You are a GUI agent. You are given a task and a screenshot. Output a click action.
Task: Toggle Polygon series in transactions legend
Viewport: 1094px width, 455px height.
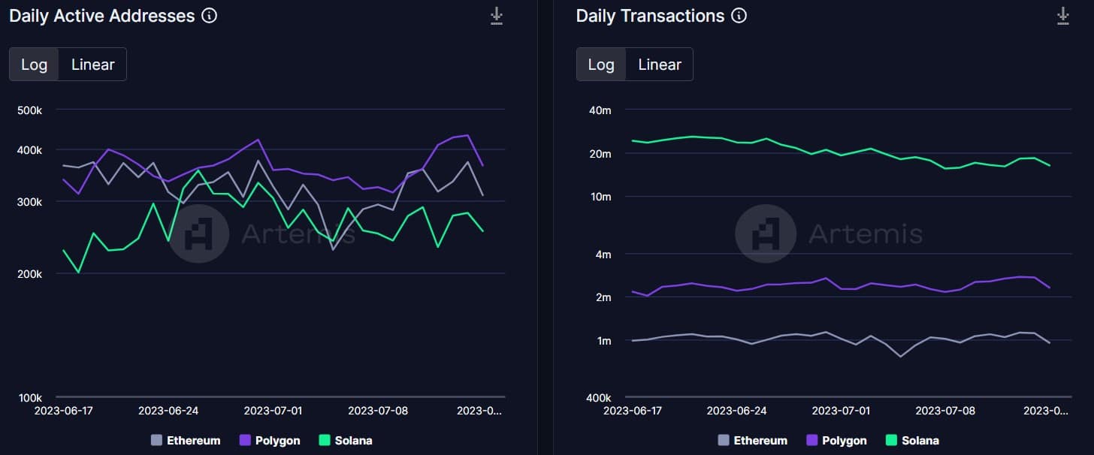[x=836, y=441]
